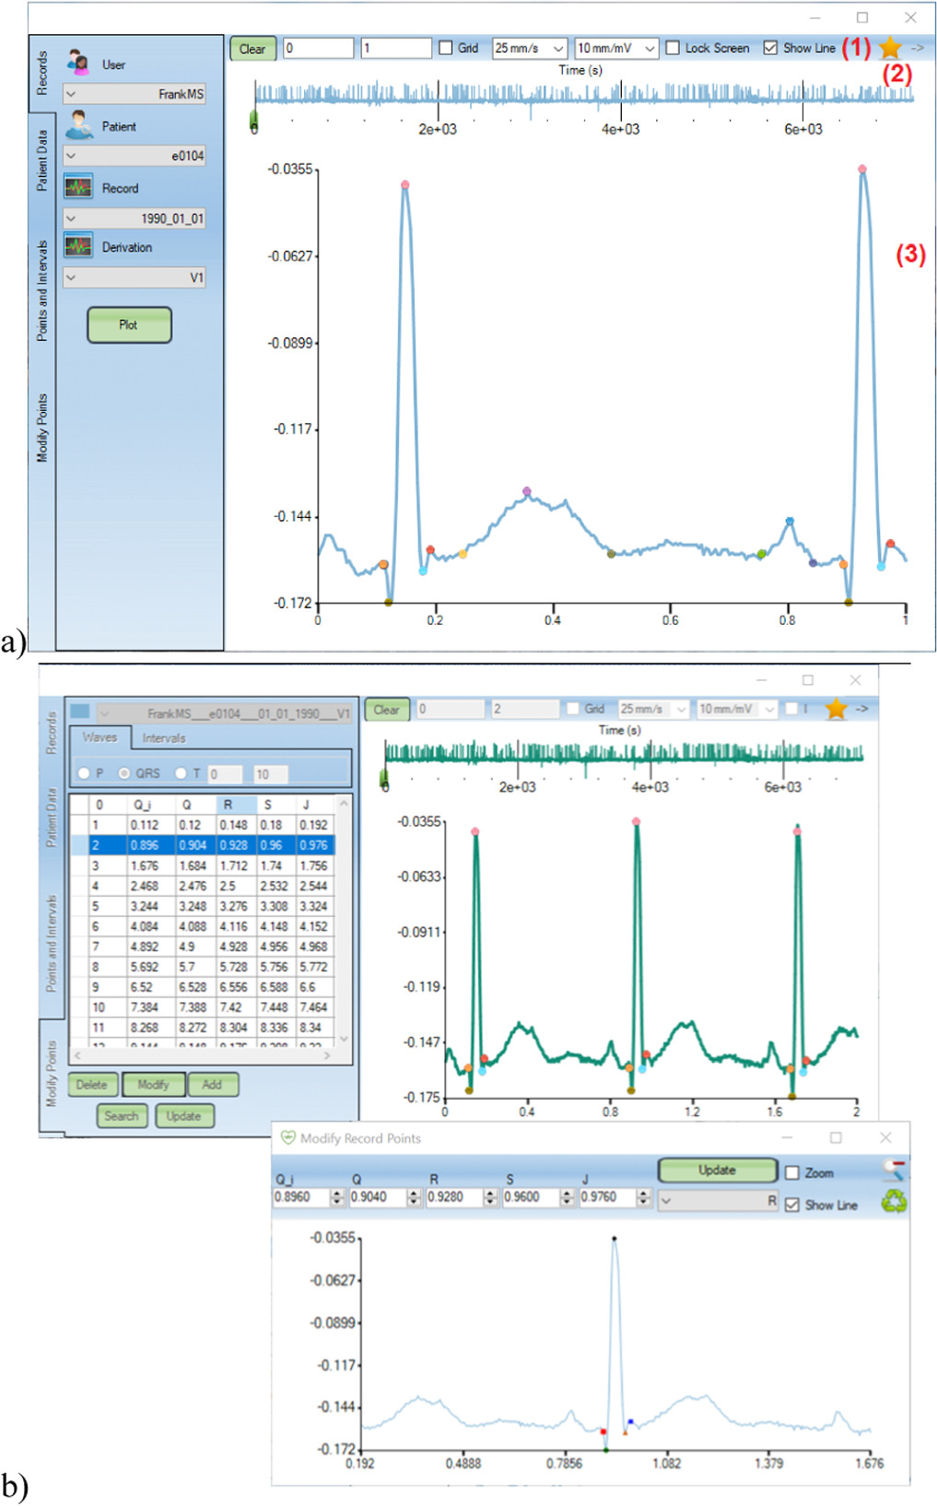Switch to Patient Data tab in window a
The image size is (937, 1506).
[x=41, y=160]
